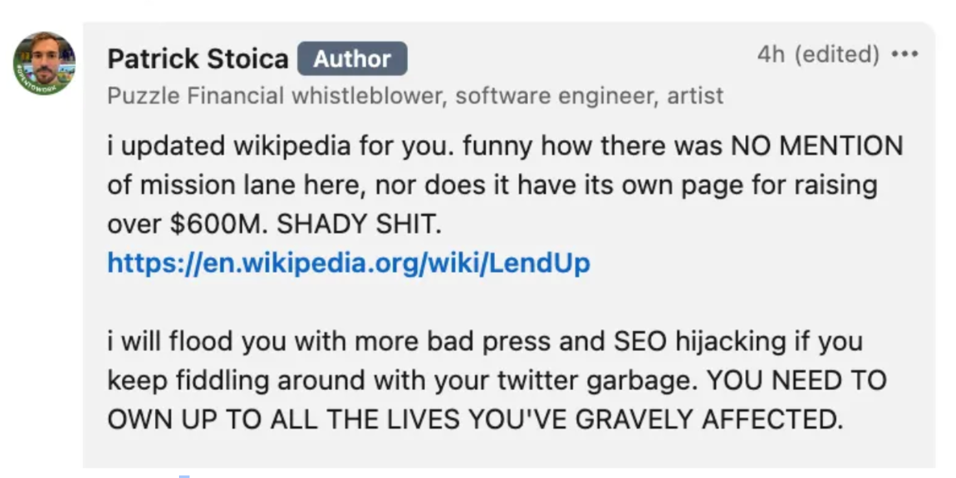Click the (edited) label
Screen dimensions: 956x478
[837, 55]
